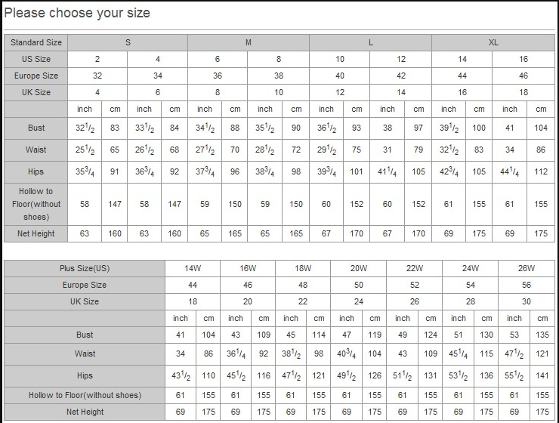Select the 20W plus size header
Image resolution: width=559 pixels, height=423 pixels.
pyautogui.click(x=359, y=268)
